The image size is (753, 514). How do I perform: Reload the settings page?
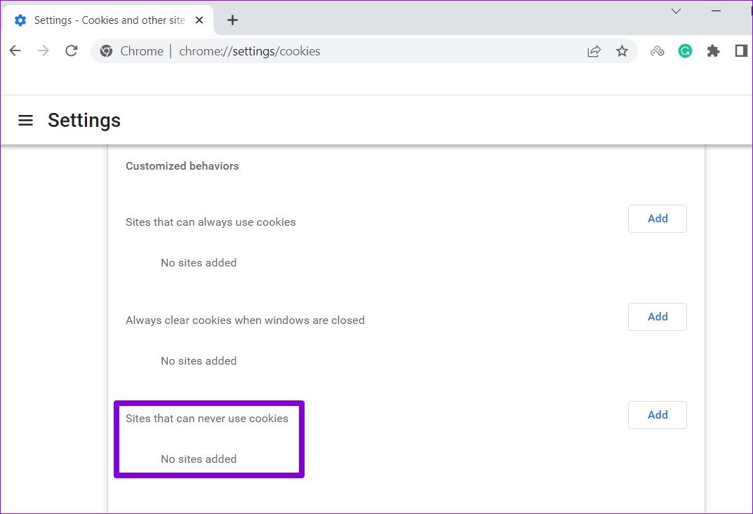[72, 51]
